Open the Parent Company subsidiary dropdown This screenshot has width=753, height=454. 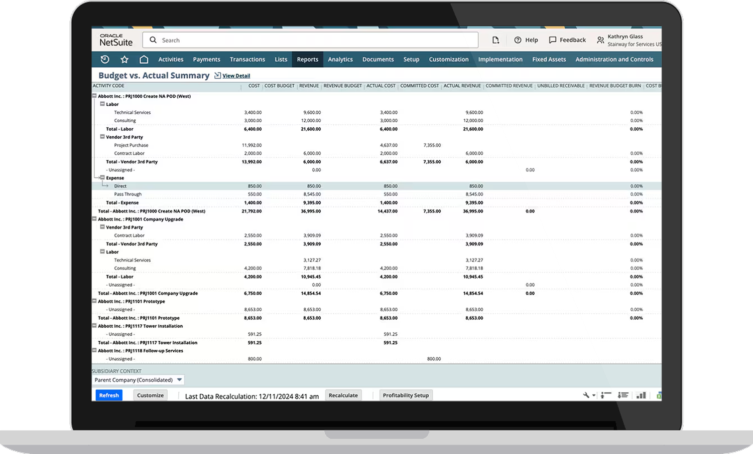click(179, 380)
